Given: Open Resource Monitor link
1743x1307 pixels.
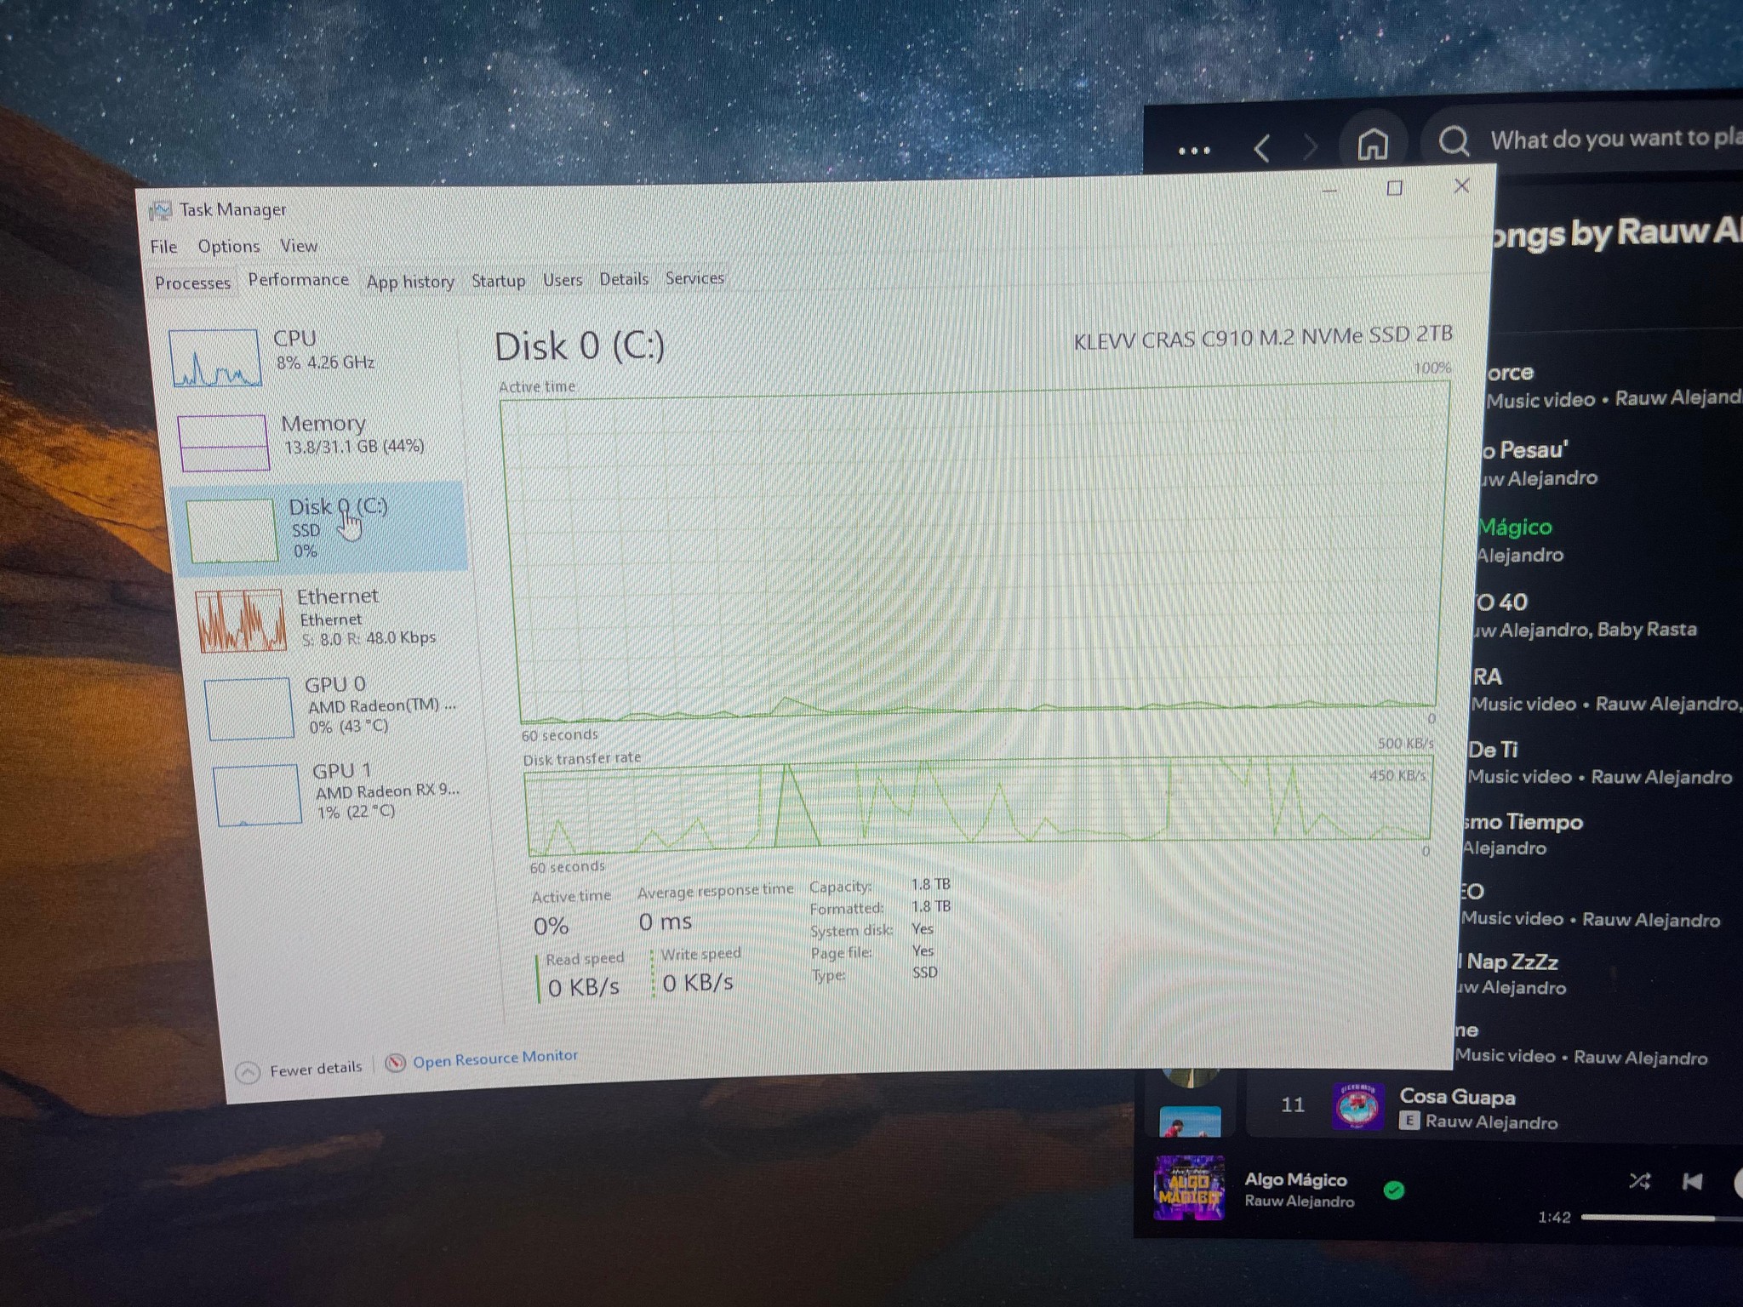Looking at the screenshot, I should (494, 1059).
